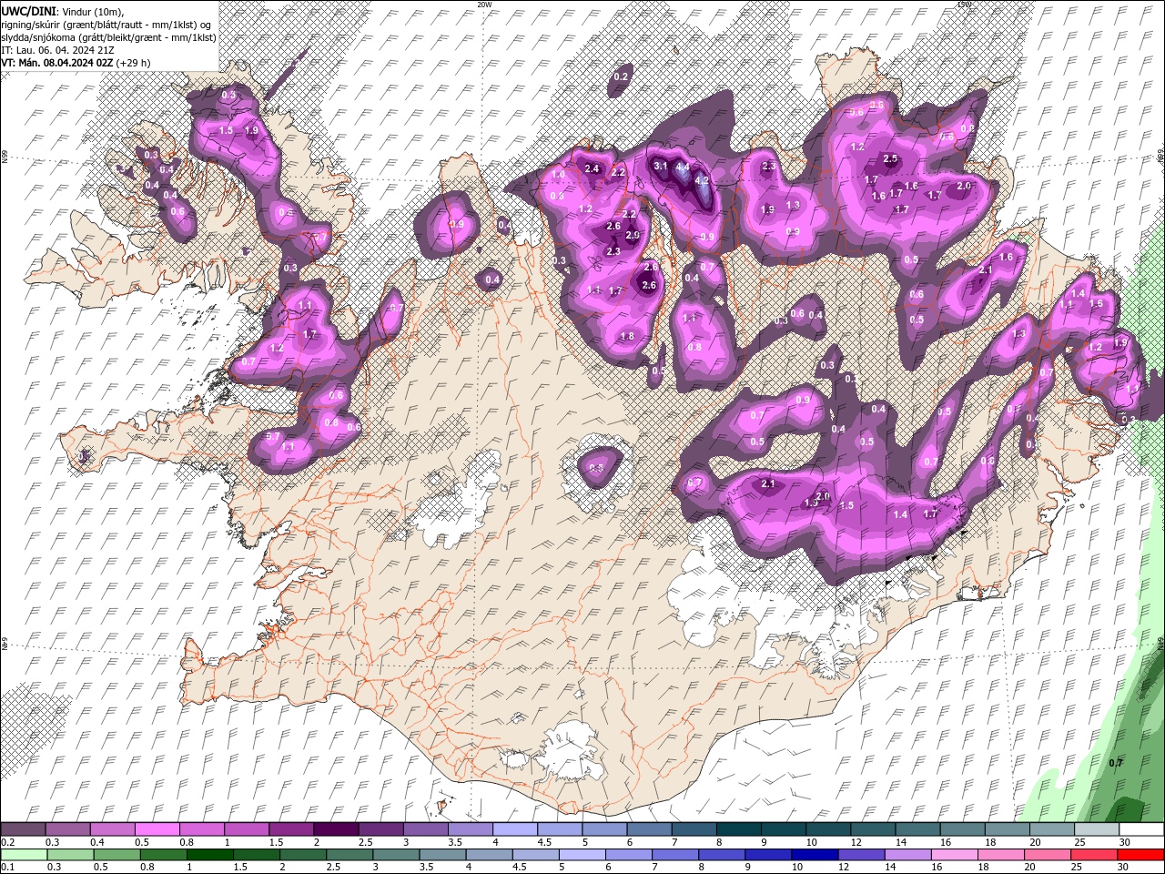The width and height of the screenshot is (1165, 874).
Task: Select the 'IT: Lau. 06. 04. 2024 21Z' line
Action: [x=57, y=50]
